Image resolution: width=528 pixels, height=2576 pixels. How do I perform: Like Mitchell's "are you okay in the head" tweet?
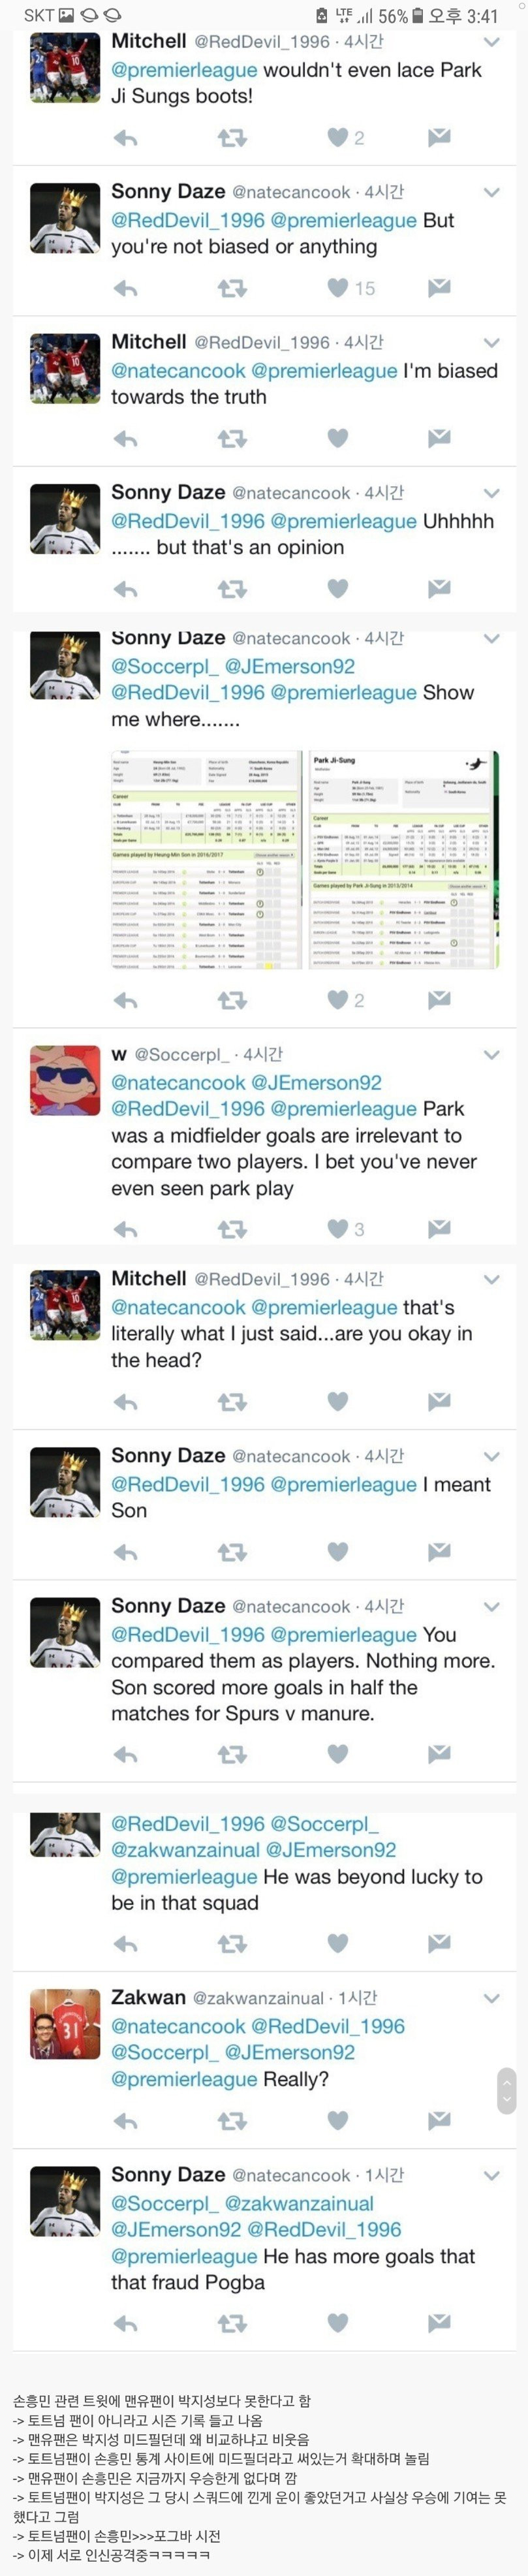point(338,1402)
